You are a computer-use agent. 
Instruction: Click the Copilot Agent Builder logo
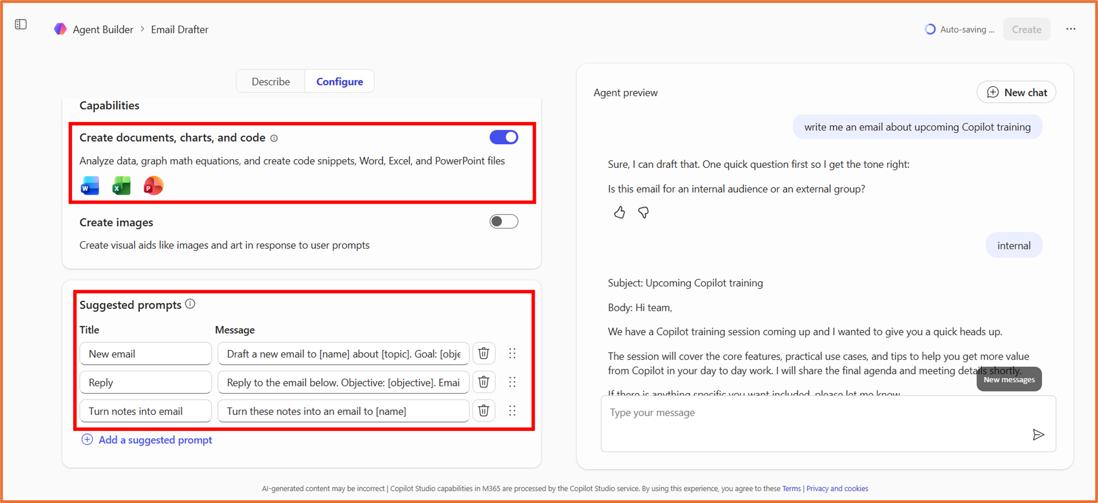60,29
